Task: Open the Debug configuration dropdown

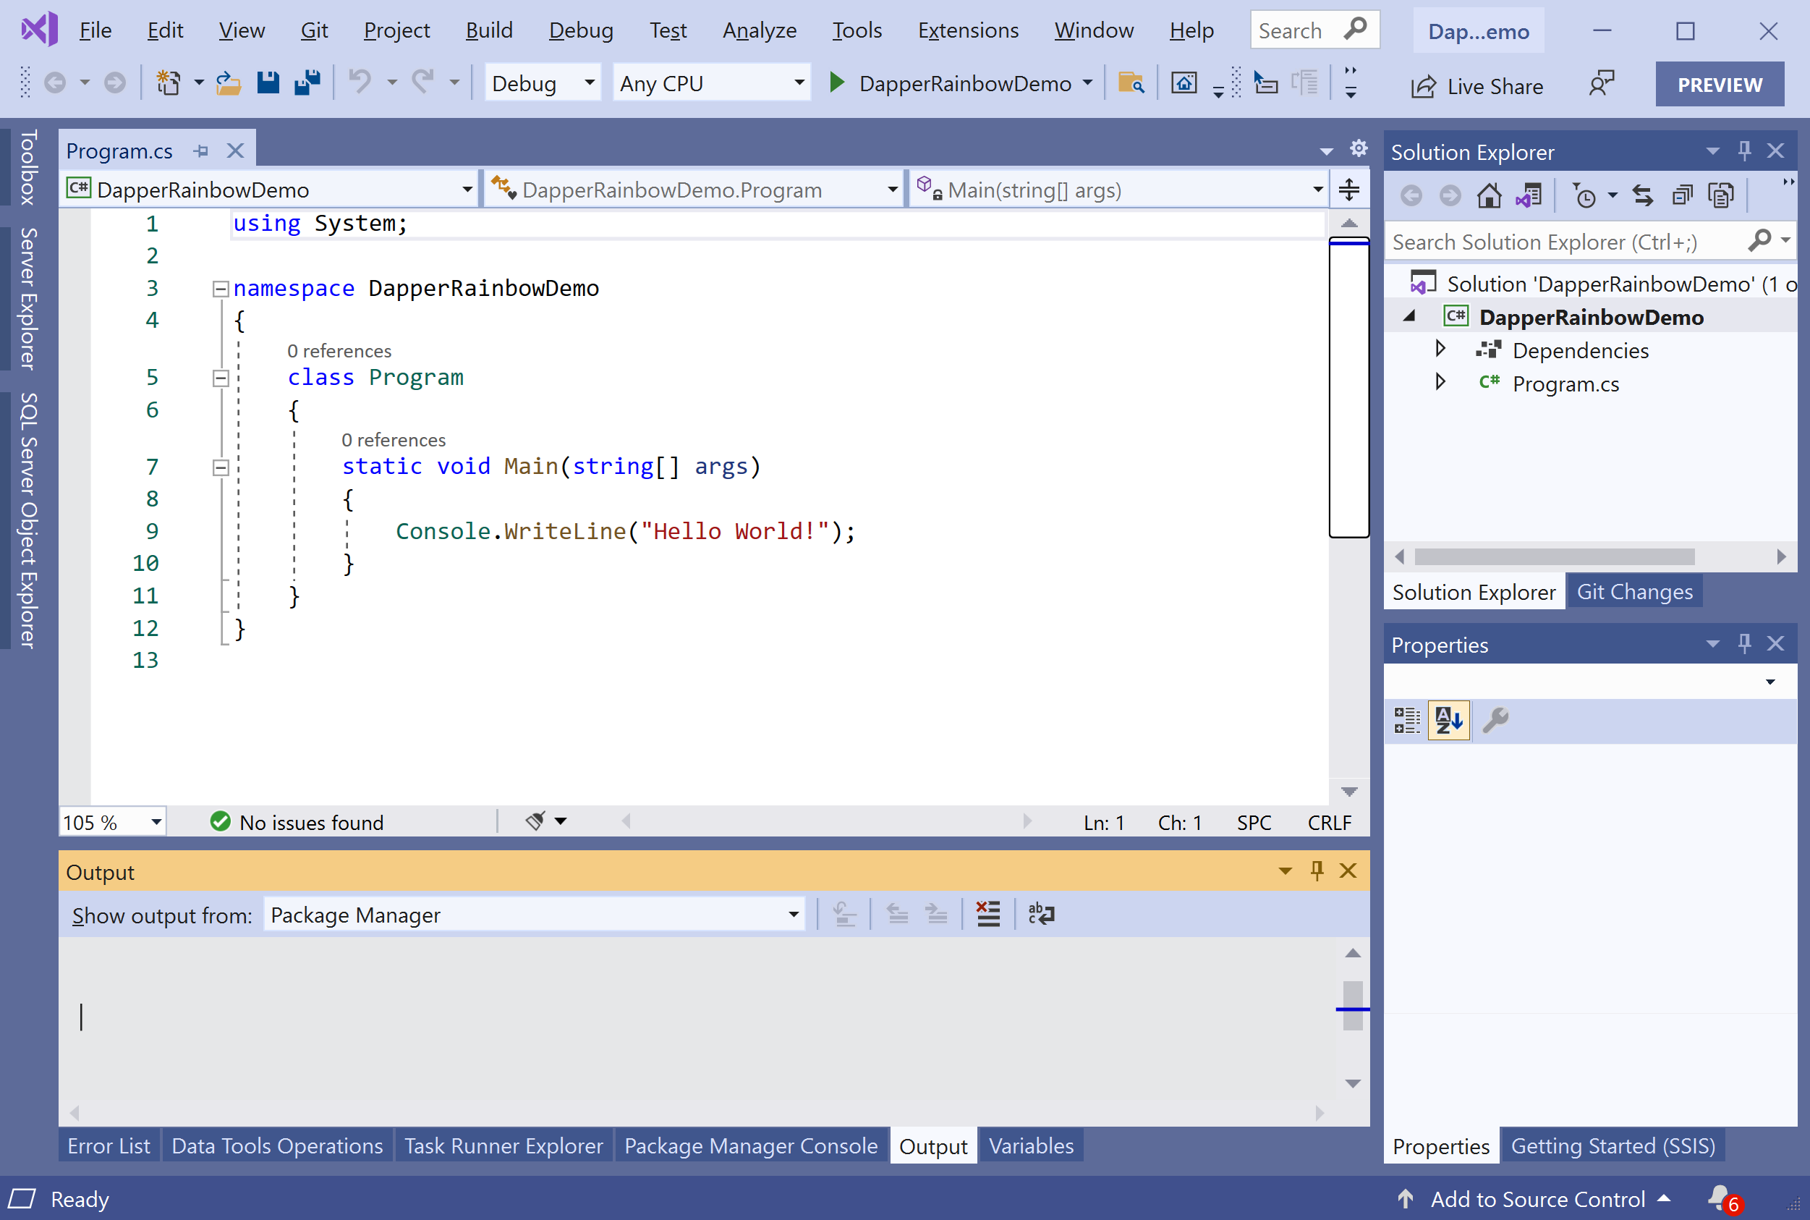Action: pos(542,82)
